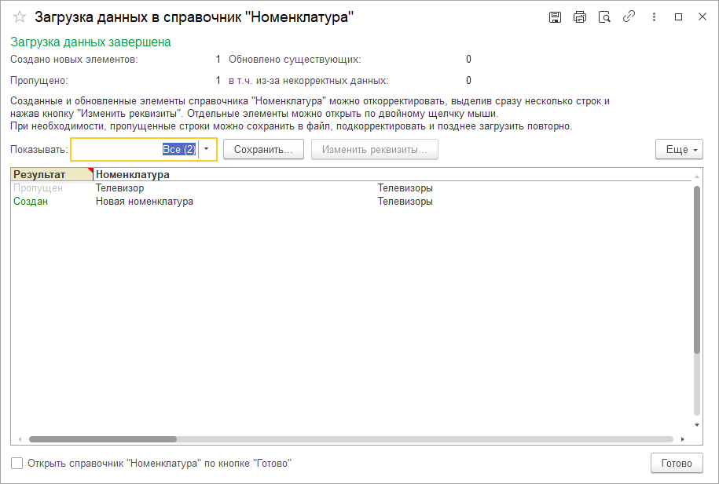Add this form to favorites with the star icon

click(x=20, y=17)
